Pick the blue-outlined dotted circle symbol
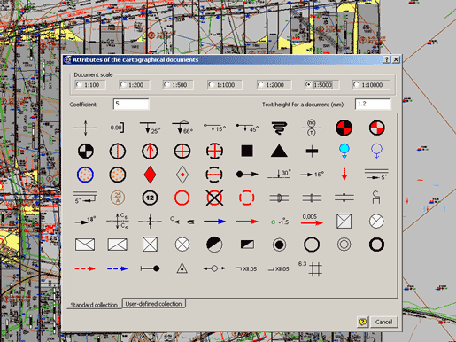The height and width of the screenshot is (342, 456). tap(85, 175)
